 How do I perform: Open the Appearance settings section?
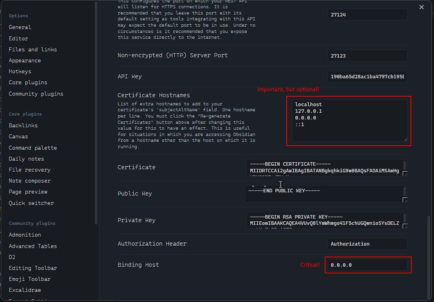[x=24, y=60]
